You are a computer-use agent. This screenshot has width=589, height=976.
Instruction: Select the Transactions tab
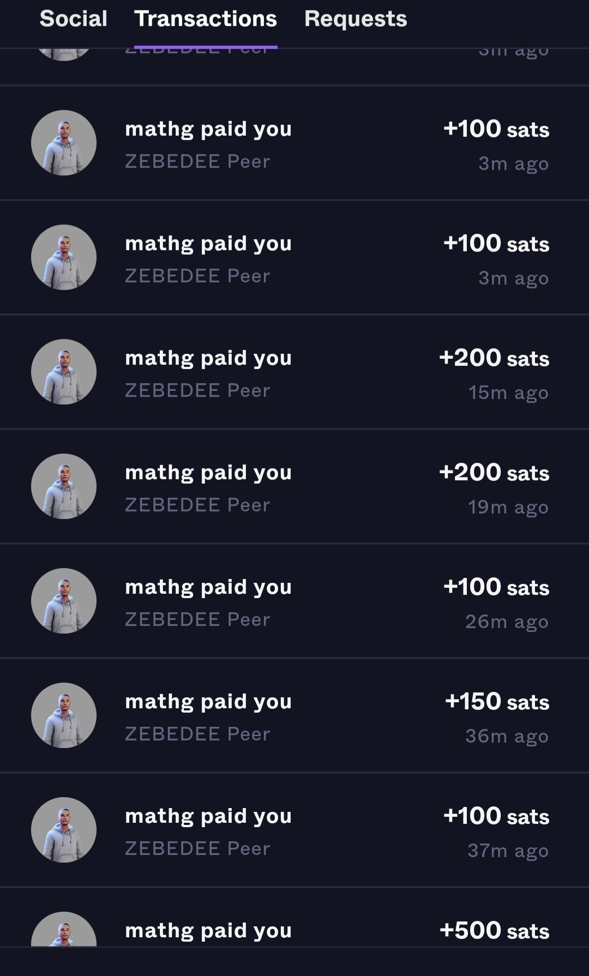[206, 19]
